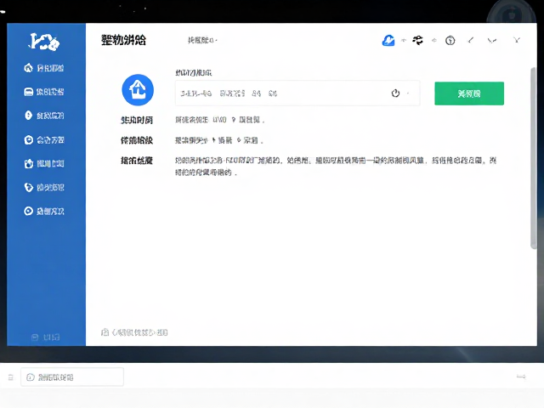Expand the small arrow right of cloud icon
Viewport: 544px width, 408px height.
point(404,41)
